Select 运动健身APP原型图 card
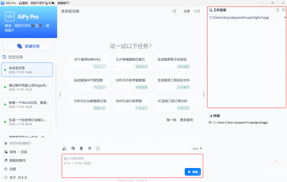The width and height of the screenshot is (287, 182). click(90, 83)
